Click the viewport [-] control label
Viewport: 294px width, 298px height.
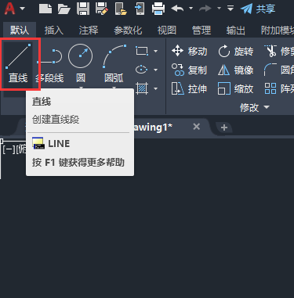pyautogui.click(x=9, y=149)
